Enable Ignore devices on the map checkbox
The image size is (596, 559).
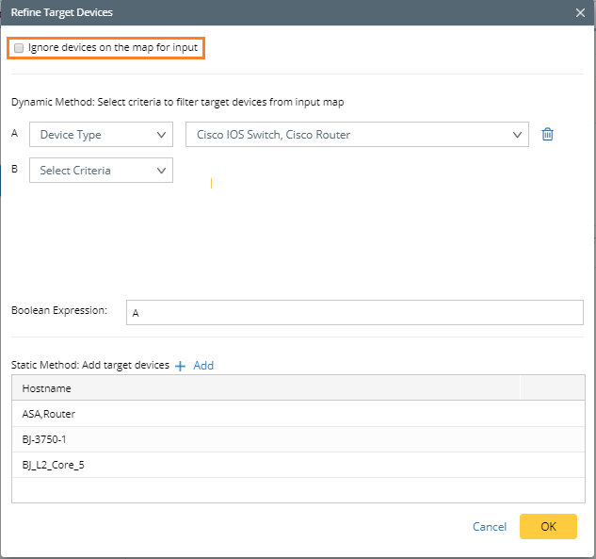coord(19,48)
